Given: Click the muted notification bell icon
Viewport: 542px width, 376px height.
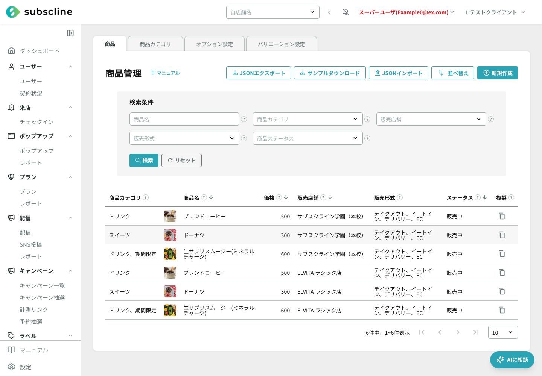Looking at the screenshot, I should (x=346, y=12).
